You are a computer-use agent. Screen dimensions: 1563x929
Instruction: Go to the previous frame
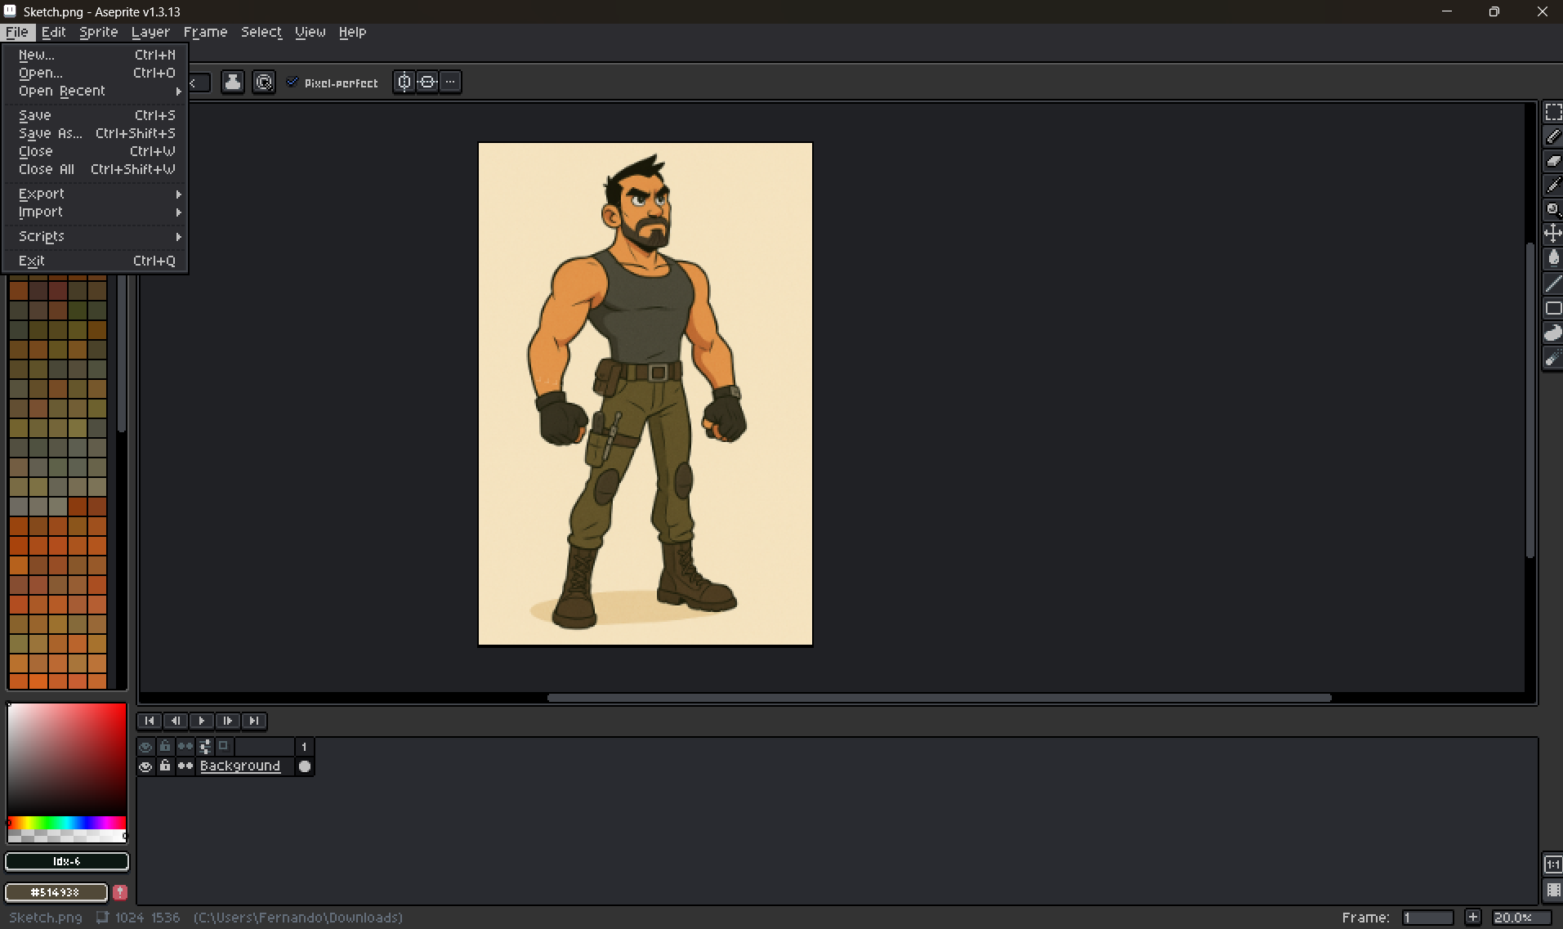coord(176,721)
